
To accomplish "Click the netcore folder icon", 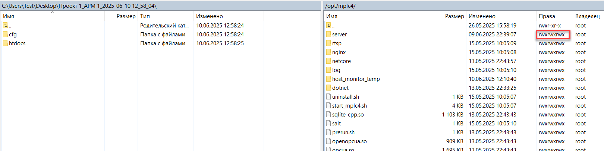I will pyautogui.click(x=328, y=61).
